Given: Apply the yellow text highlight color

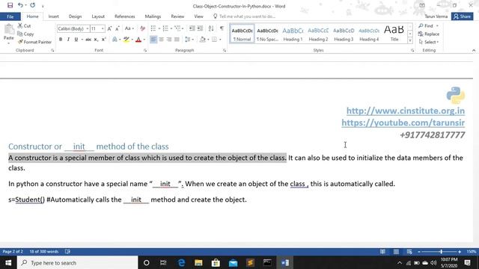Looking at the screenshot, I should pos(126,40).
